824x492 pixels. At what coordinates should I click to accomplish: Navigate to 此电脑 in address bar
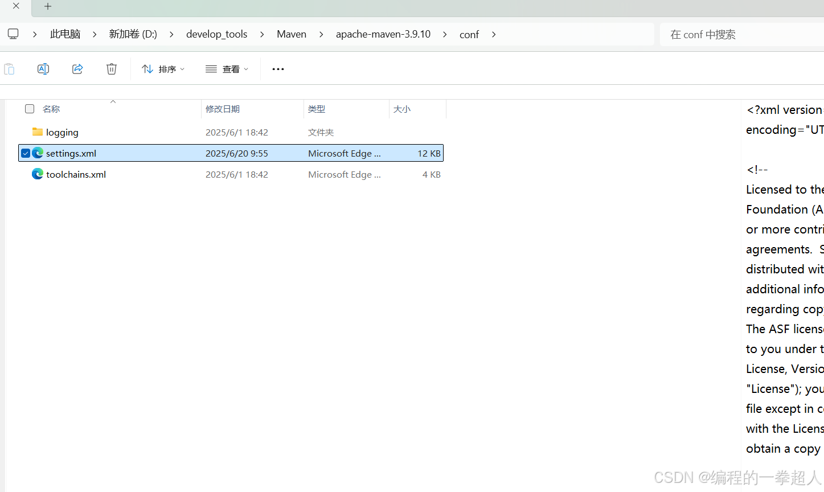[x=65, y=34]
